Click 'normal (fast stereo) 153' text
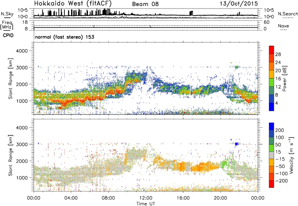298x206 pixels. (64, 37)
